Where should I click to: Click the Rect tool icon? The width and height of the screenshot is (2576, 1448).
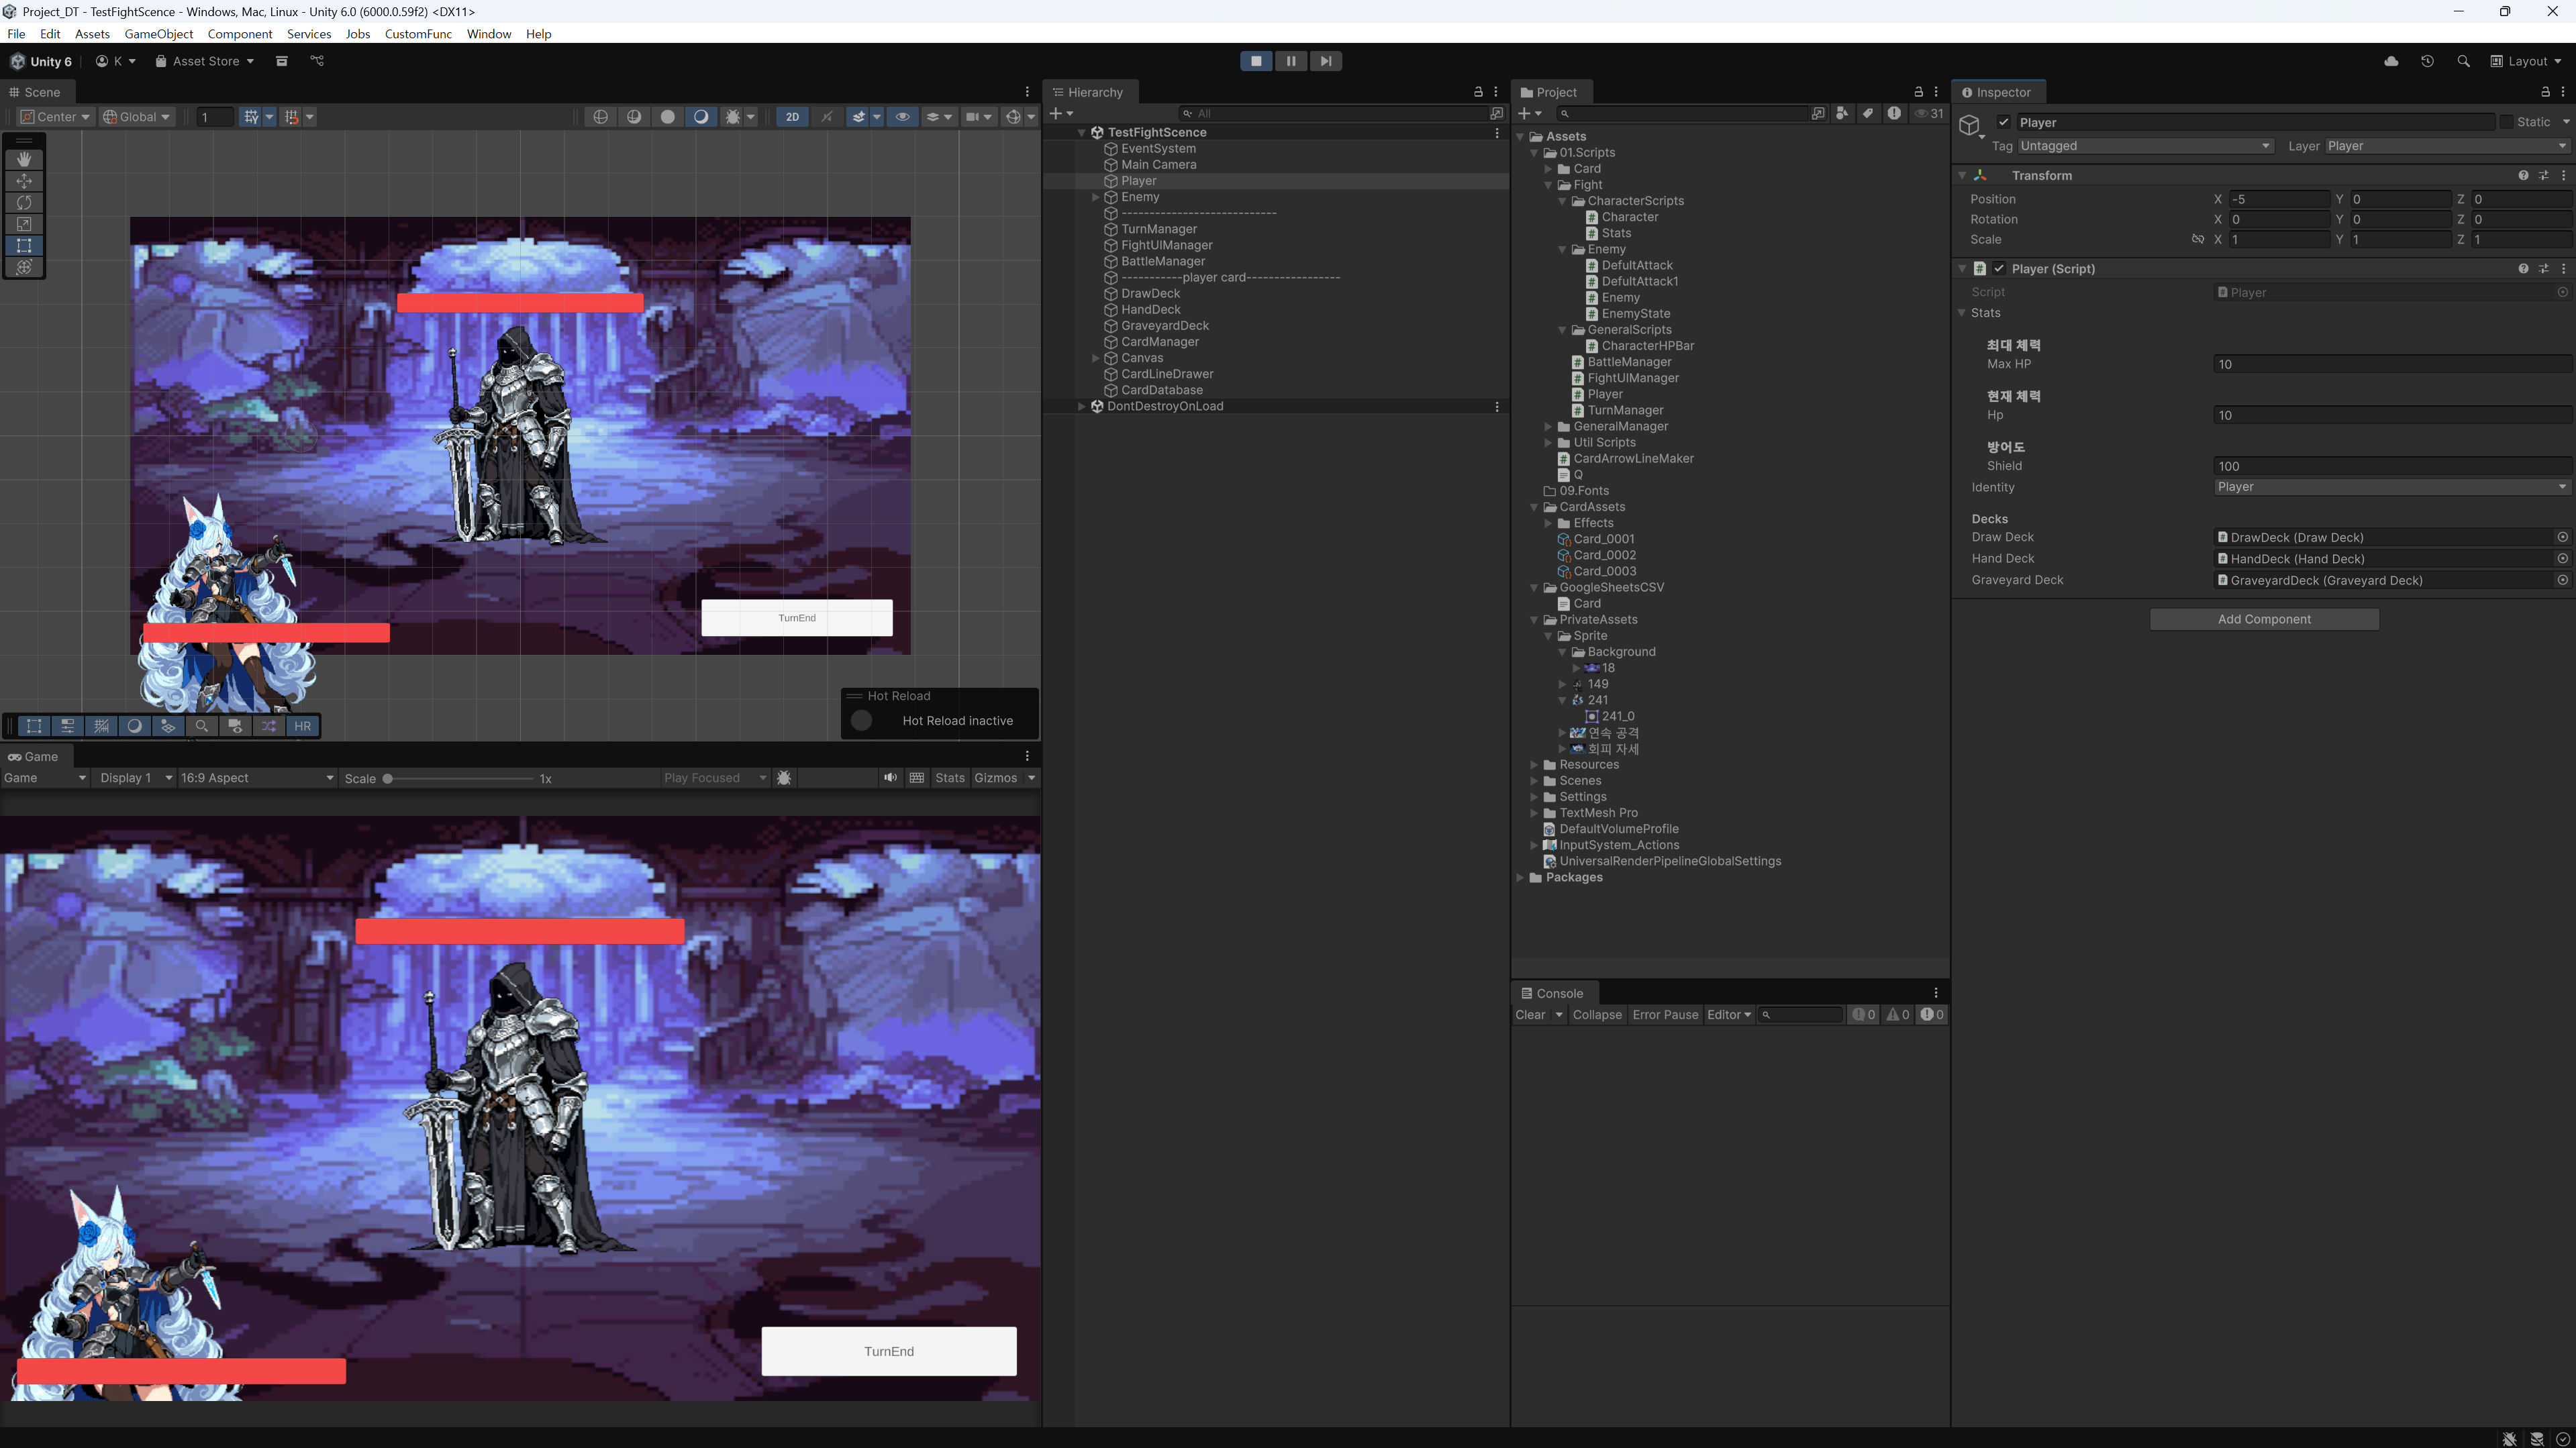click(24, 245)
